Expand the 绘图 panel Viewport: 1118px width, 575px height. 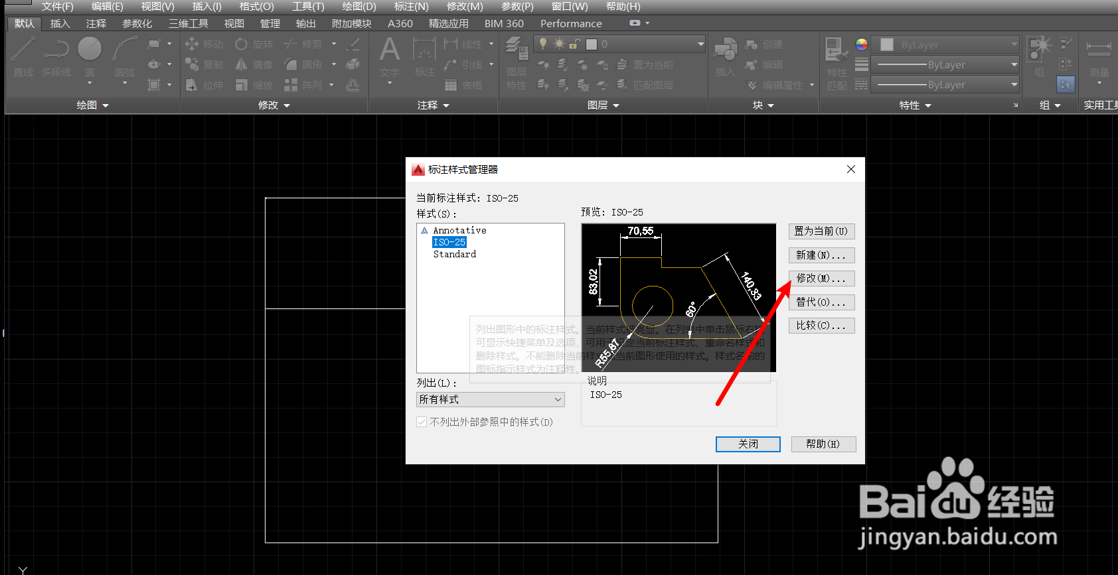(x=92, y=105)
